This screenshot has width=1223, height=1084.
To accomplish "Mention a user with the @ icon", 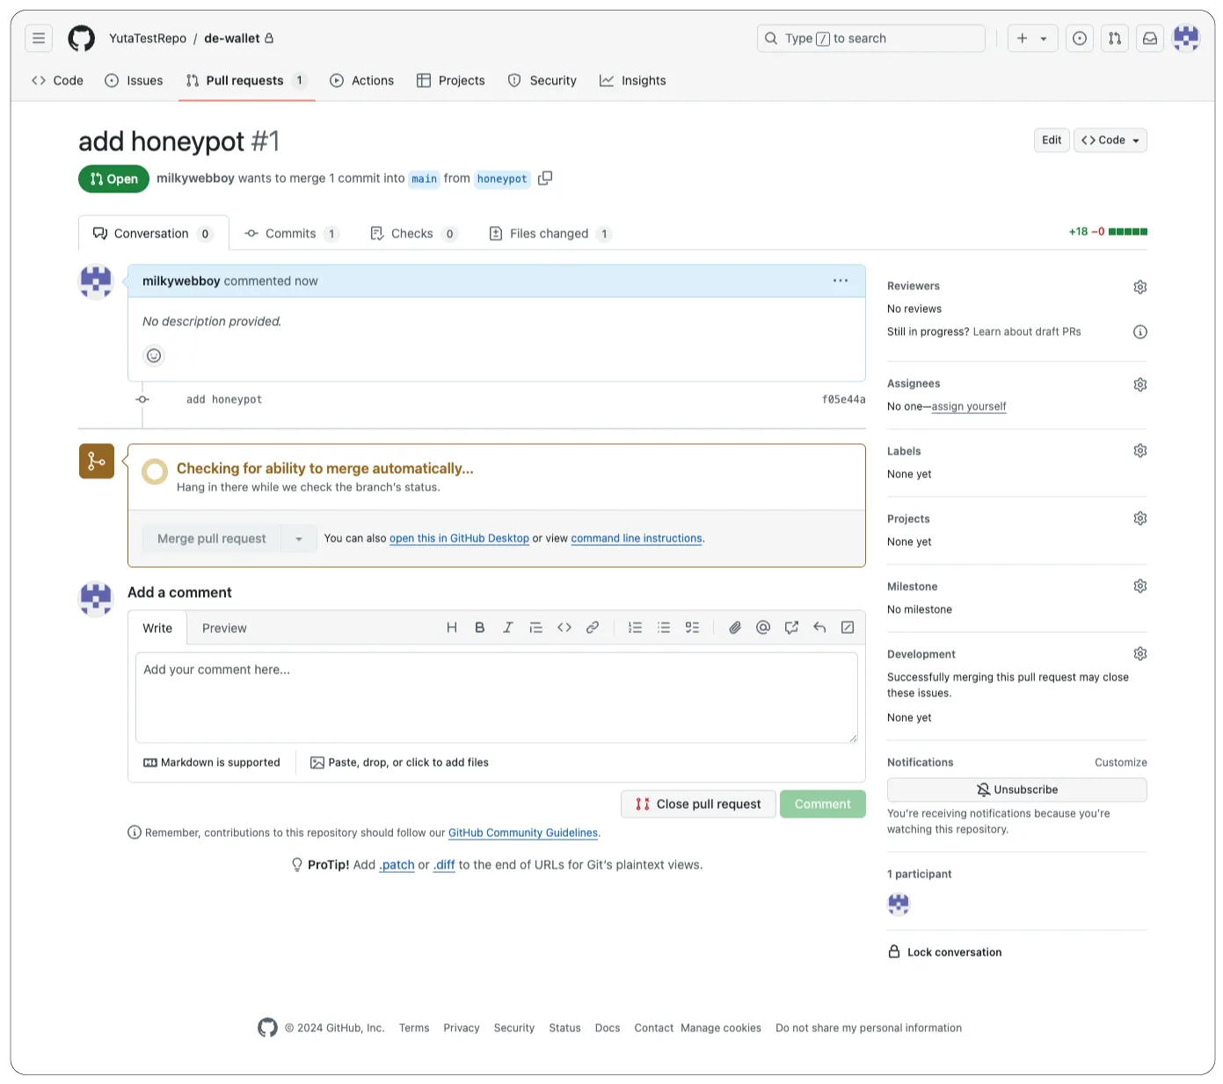I will pos(763,628).
